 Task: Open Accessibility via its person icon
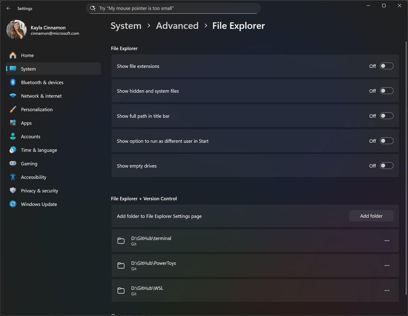[x=13, y=177]
